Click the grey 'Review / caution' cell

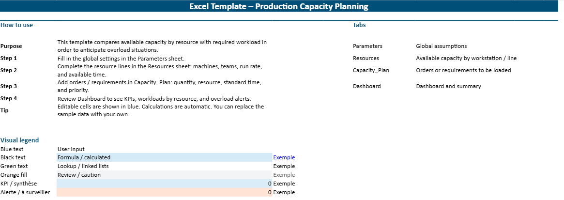[164, 175]
